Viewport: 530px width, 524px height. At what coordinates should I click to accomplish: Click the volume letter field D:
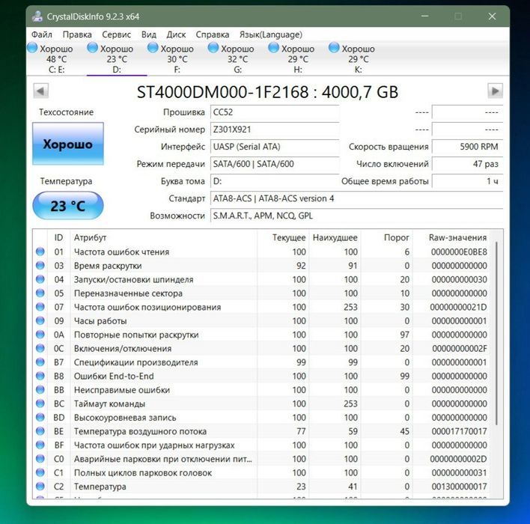[275, 181]
